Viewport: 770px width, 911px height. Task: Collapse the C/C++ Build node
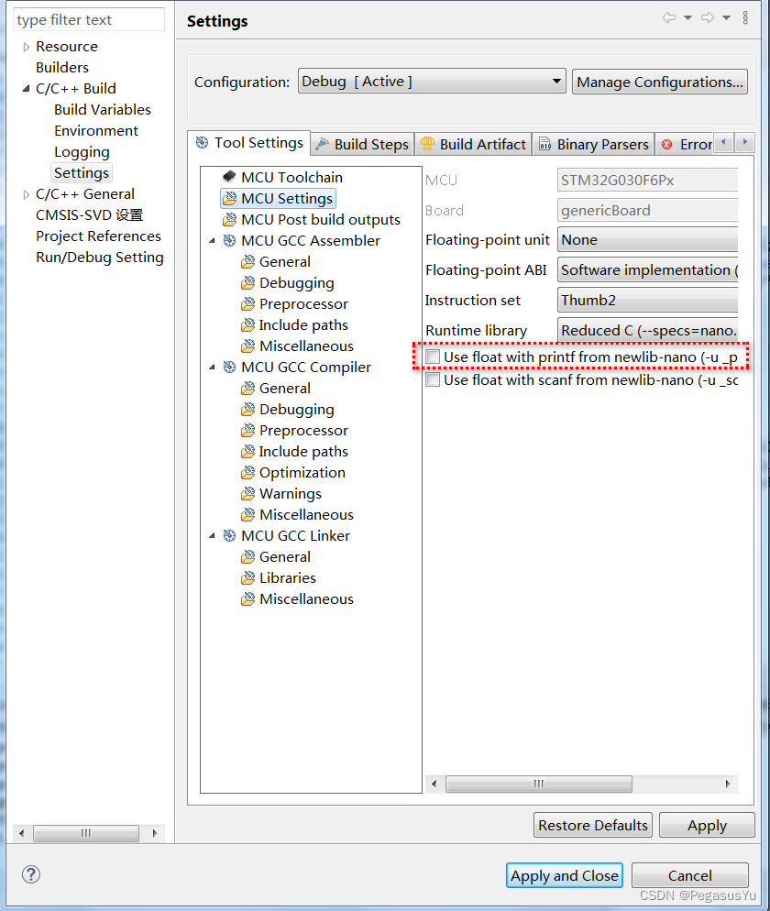click(27, 89)
